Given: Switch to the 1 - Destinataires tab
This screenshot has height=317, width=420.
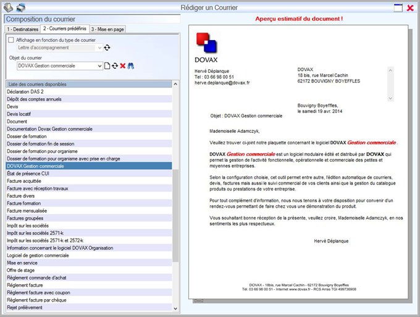Looking at the screenshot, I should (23, 29).
